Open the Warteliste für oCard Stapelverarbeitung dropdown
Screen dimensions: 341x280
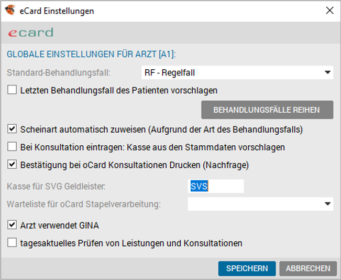pyautogui.click(x=260, y=204)
